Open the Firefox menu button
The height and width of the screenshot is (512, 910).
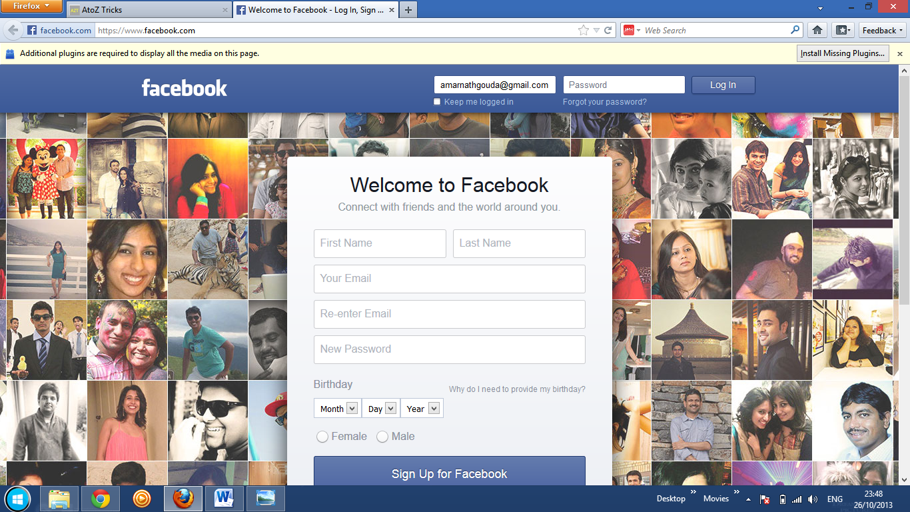click(x=32, y=7)
